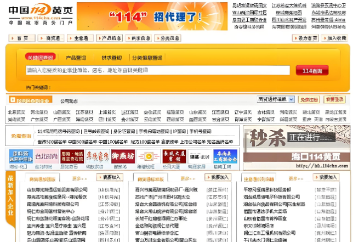Viewport: 353px width, 242px height.
Task: Open the 产品信息 navigation item
Action: pos(109,38)
